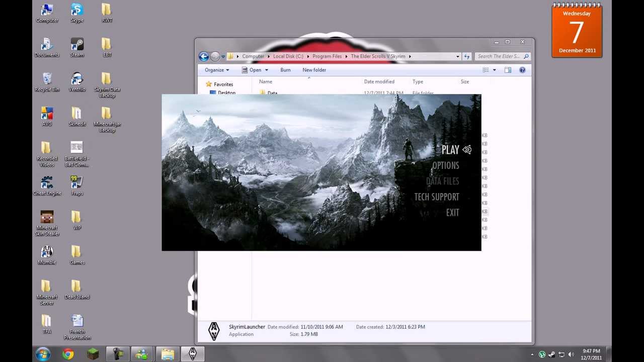This screenshot has height=362, width=644.
Task: Click DATA FILES in the Skyrim launcher
Action: click(x=442, y=181)
